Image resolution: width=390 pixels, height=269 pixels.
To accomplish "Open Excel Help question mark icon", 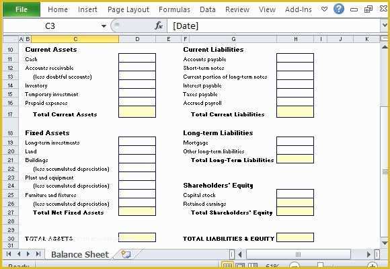I will pyautogui.click(x=338, y=9).
